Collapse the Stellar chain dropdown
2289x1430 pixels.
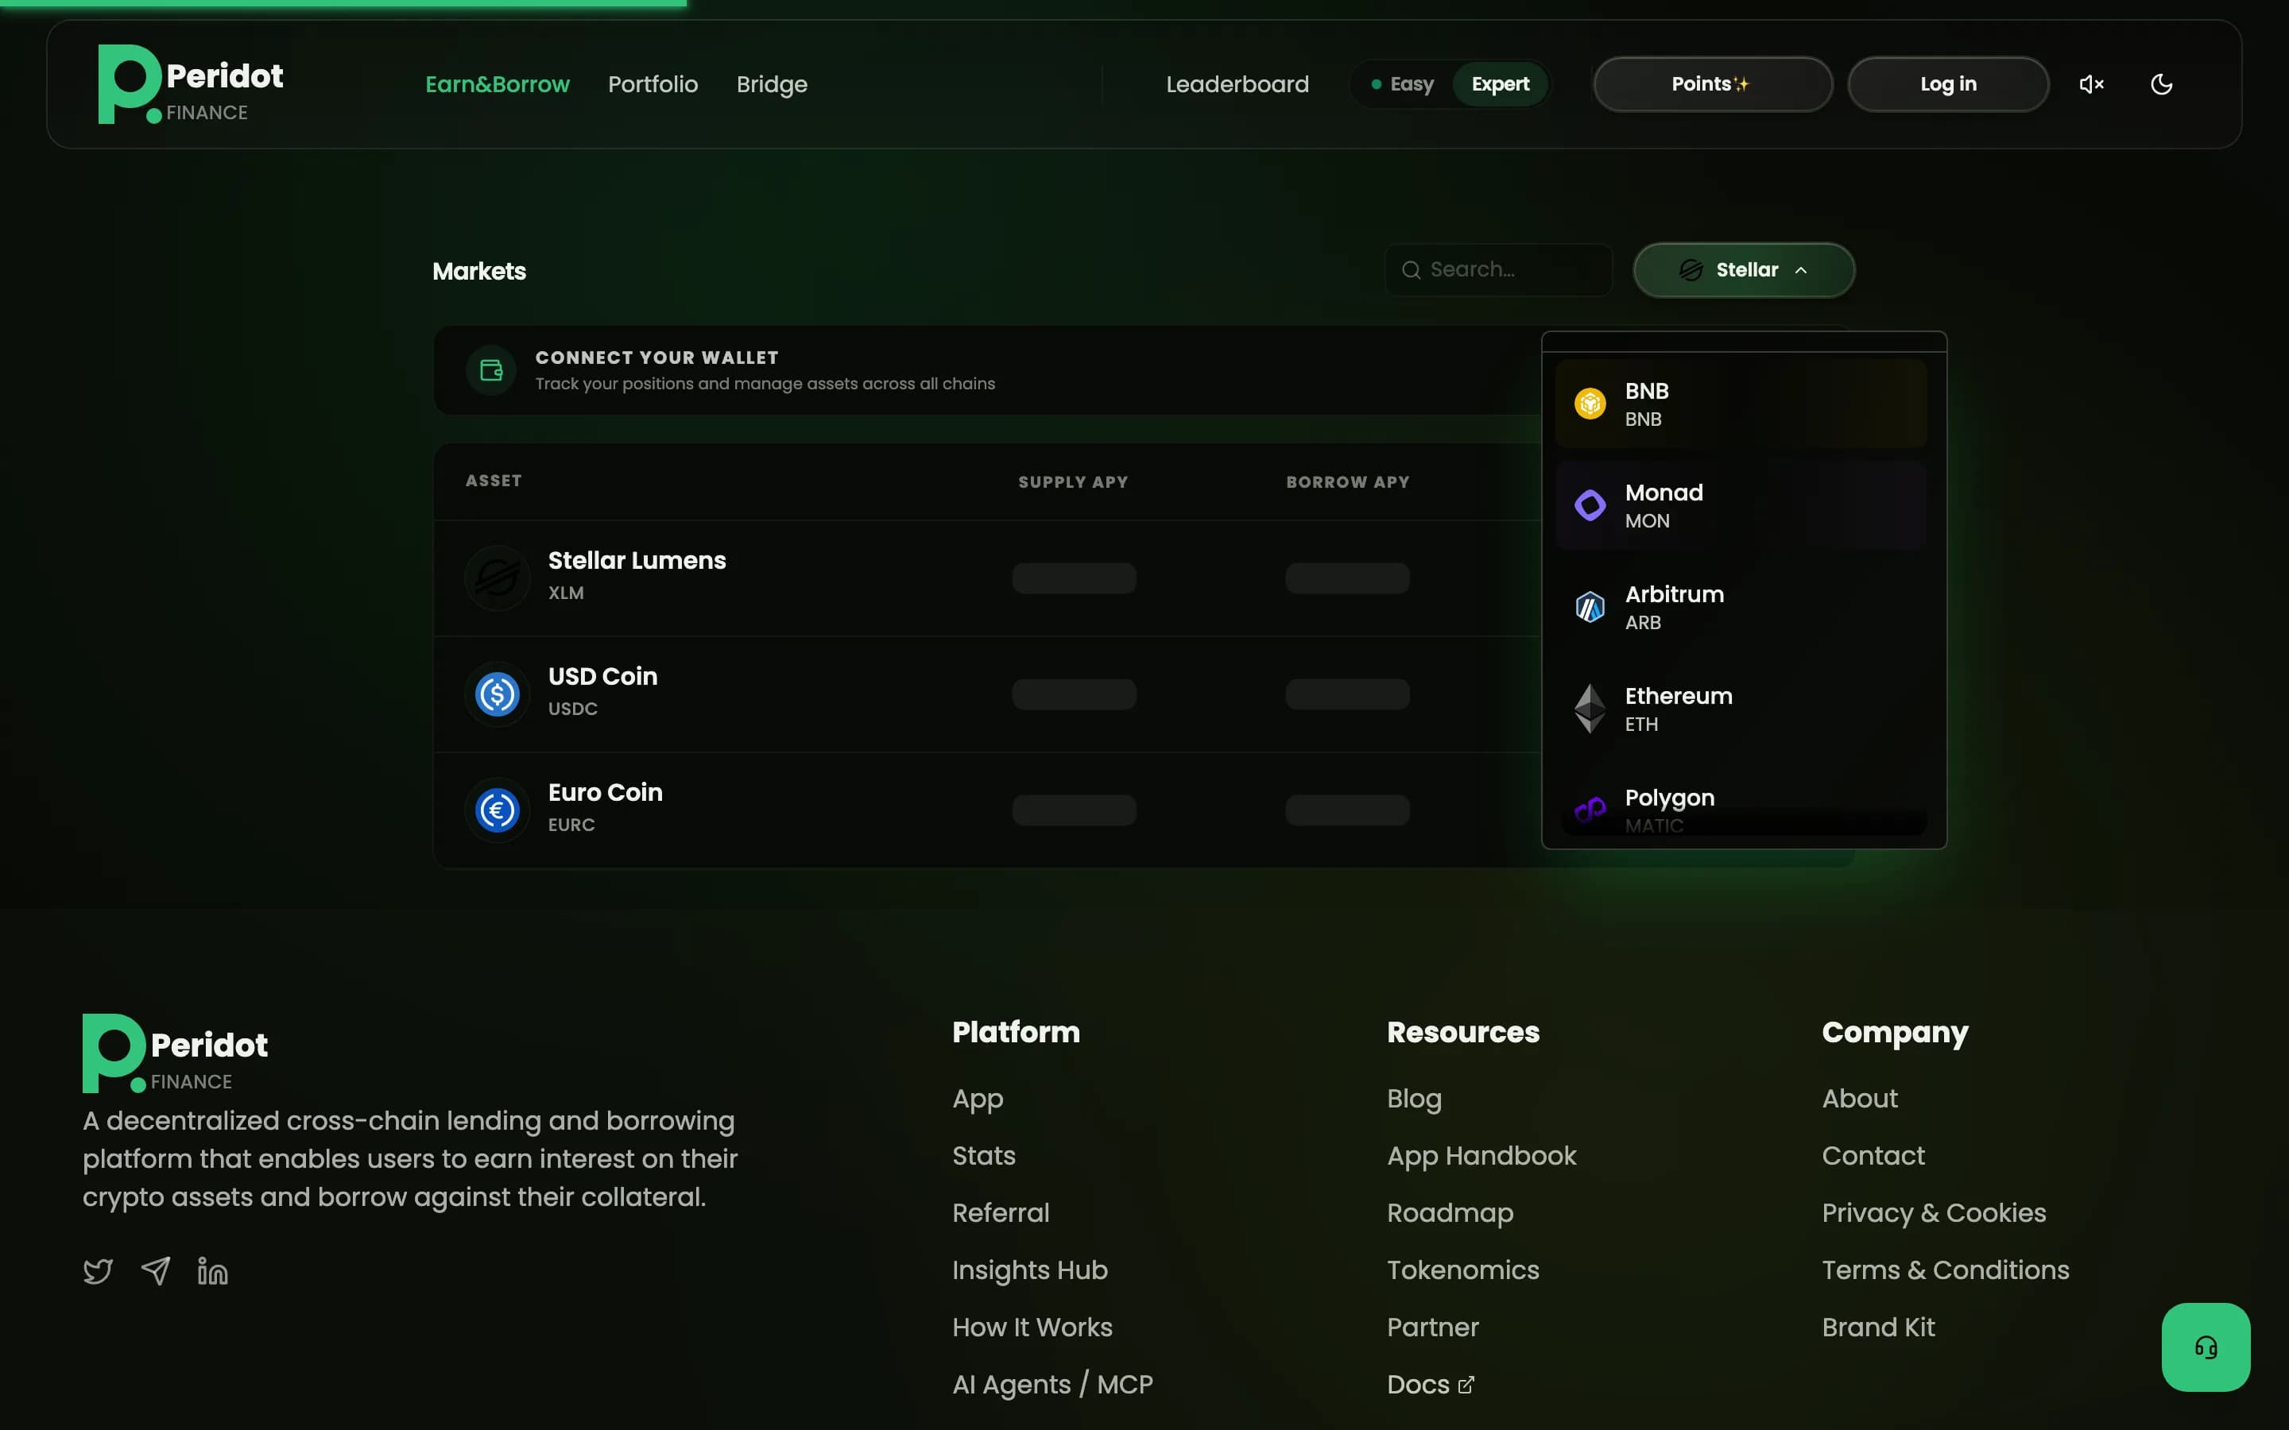pos(1745,270)
